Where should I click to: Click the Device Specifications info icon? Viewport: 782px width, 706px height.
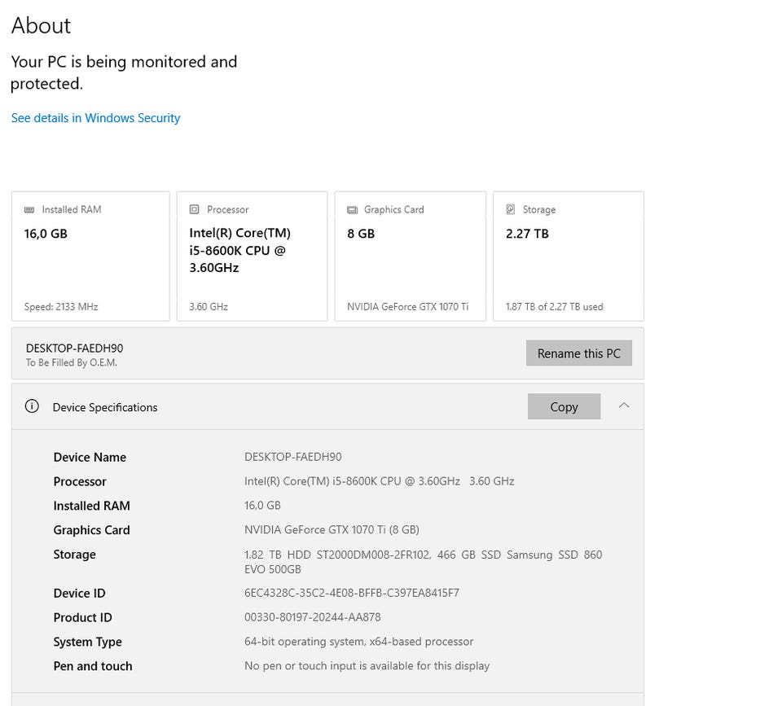[32, 406]
